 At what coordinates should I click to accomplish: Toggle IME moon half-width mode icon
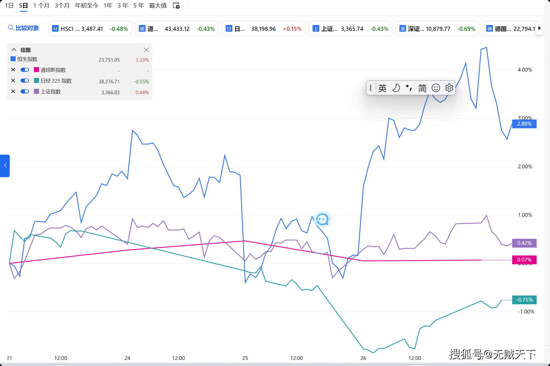396,88
